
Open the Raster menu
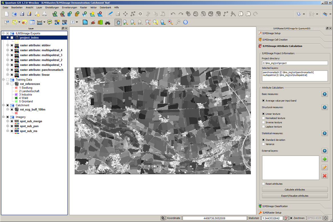pos(84,8)
